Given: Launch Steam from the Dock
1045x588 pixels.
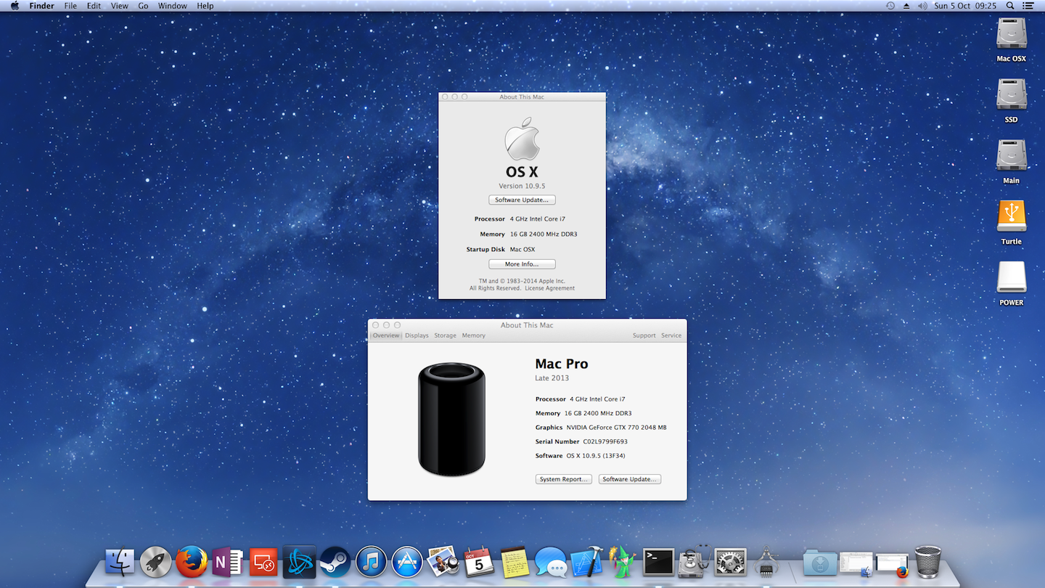Looking at the screenshot, I should 335,563.
